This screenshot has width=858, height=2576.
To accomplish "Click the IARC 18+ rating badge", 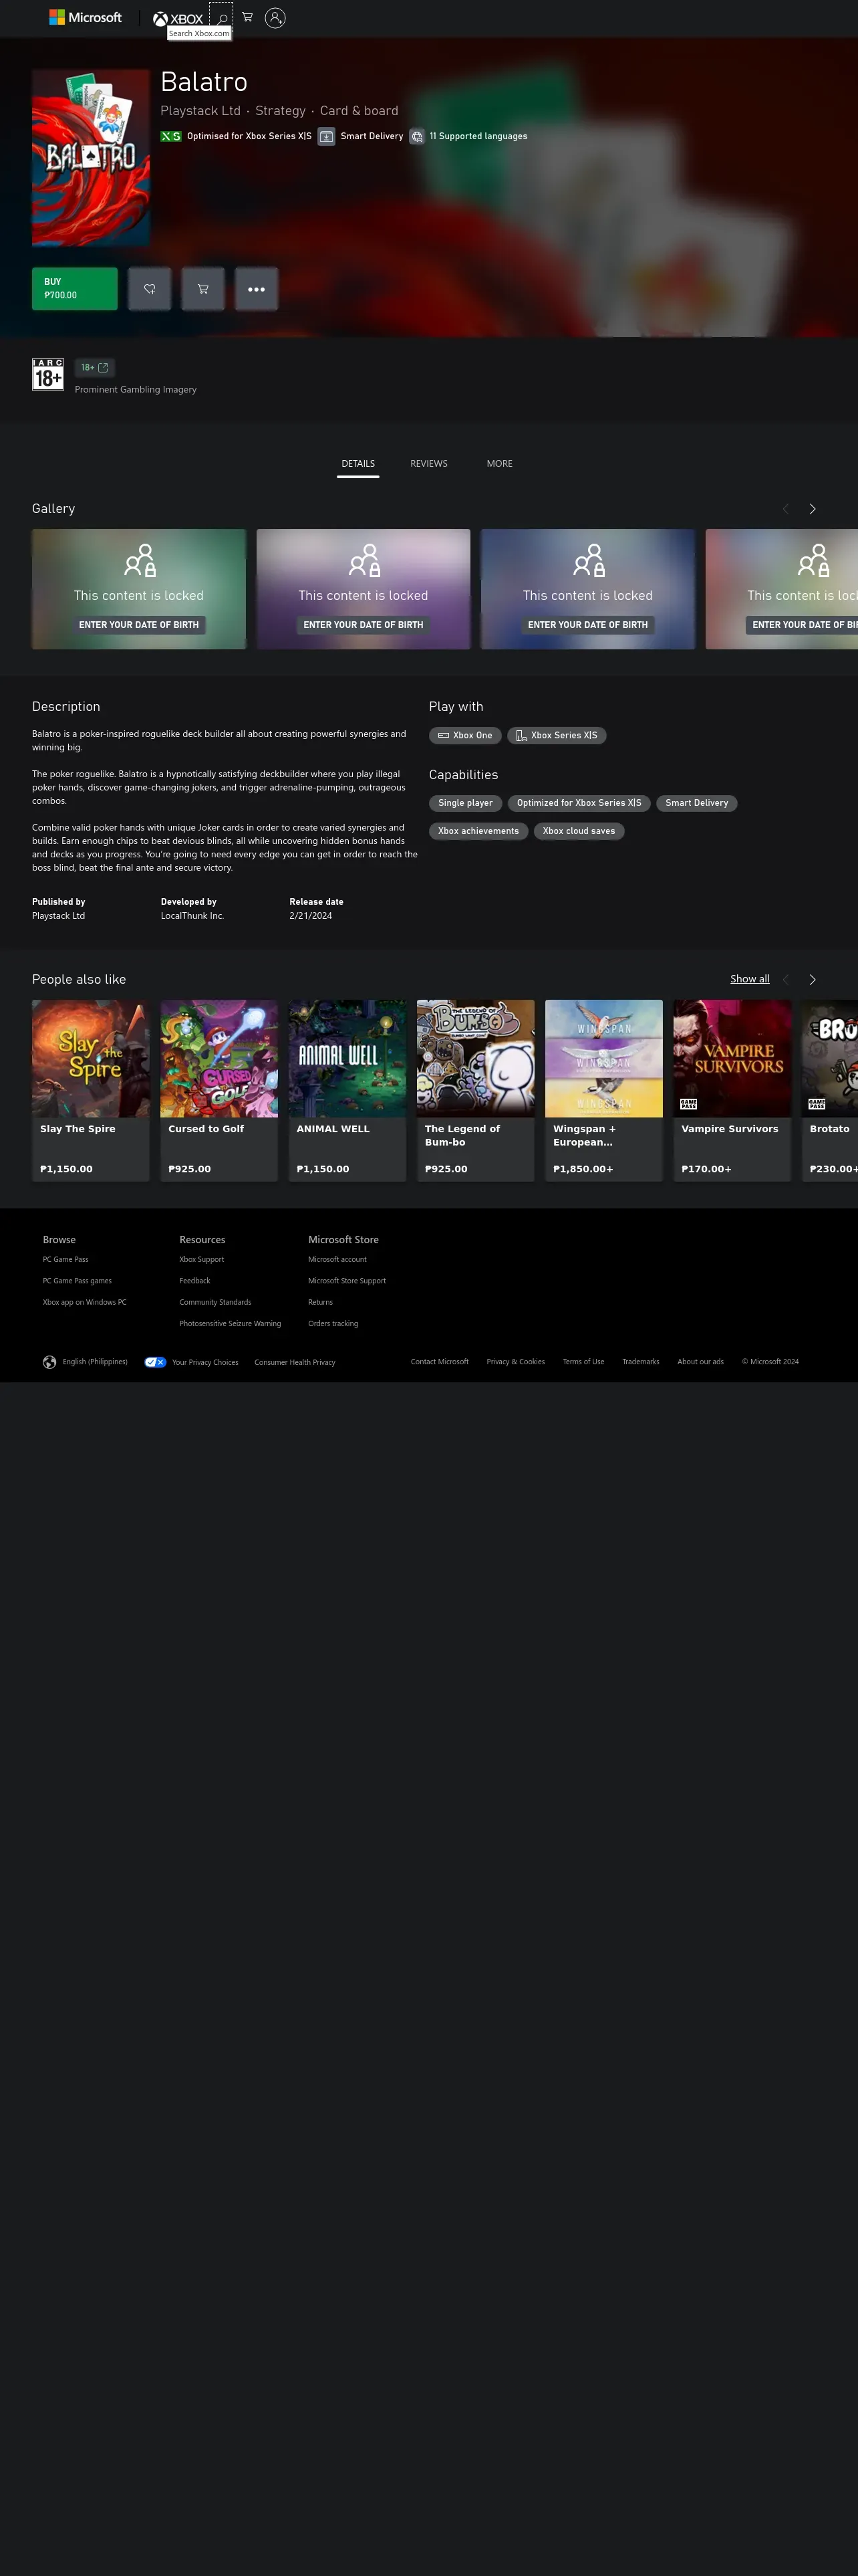I will pos(48,374).
